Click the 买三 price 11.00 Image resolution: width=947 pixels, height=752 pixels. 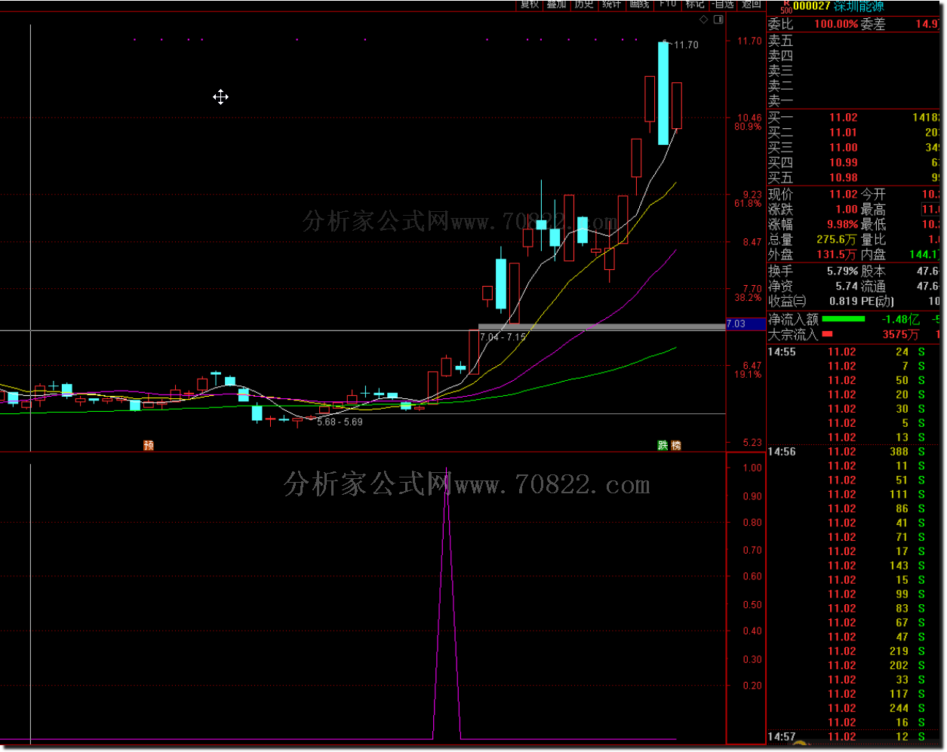[843, 148]
